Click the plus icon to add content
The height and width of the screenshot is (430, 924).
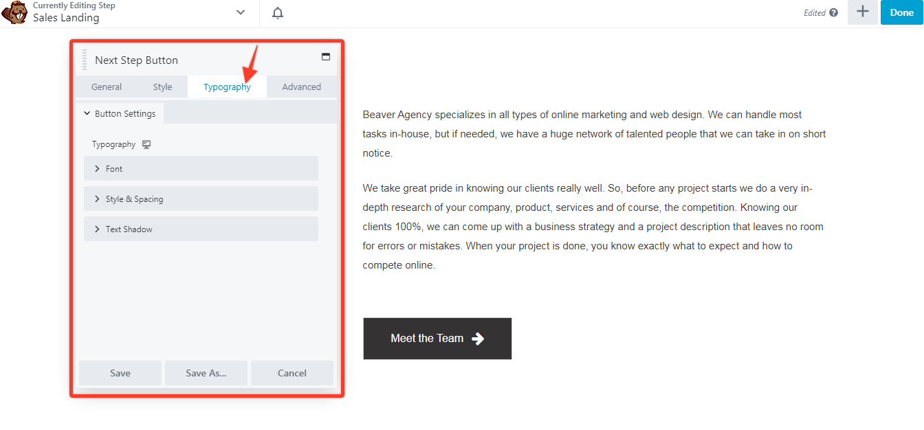click(862, 12)
